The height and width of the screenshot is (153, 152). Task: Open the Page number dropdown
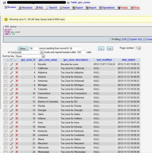point(138,48)
